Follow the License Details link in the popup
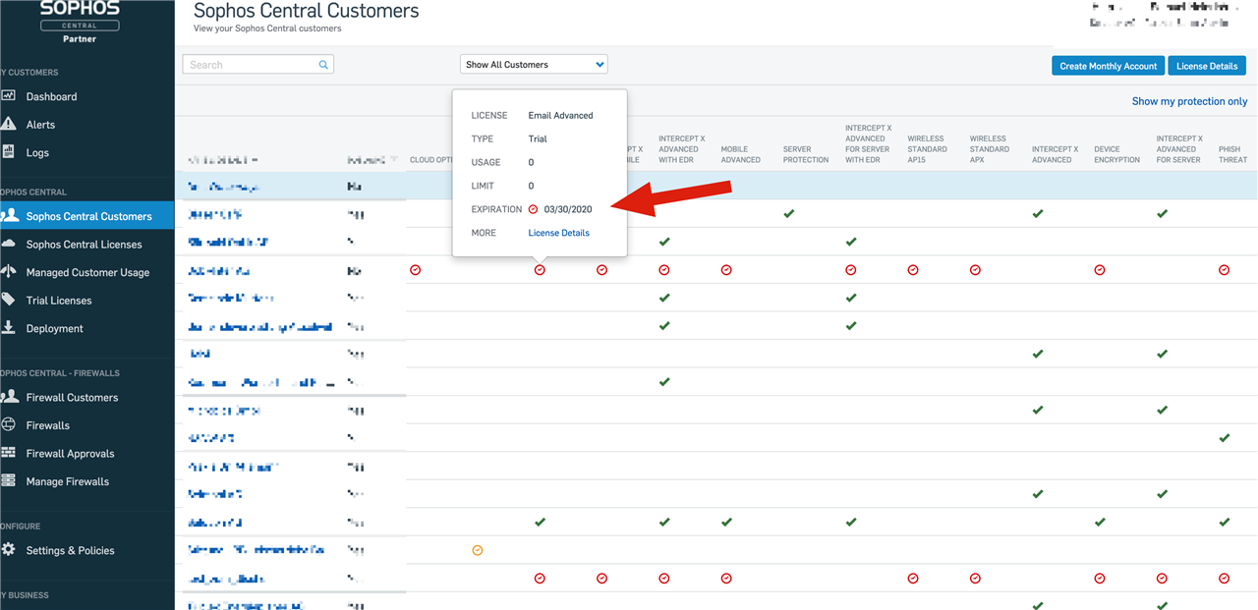1258x610 pixels. tap(559, 233)
